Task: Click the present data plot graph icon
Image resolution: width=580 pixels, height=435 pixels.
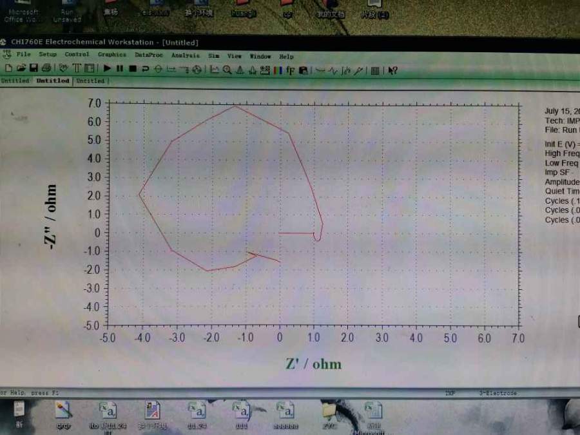Action: (214, 69)
